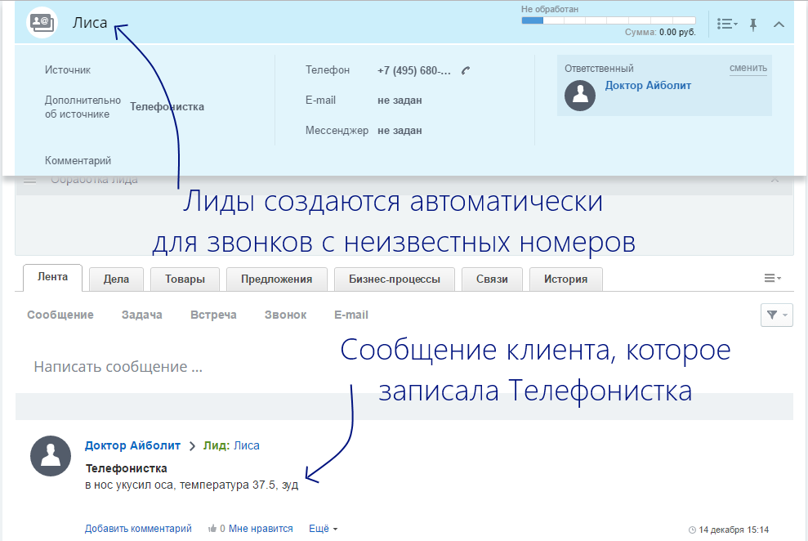Viewport: 808px width, 541px height.
Task: Select the История tab
Action: click(565, 279)
